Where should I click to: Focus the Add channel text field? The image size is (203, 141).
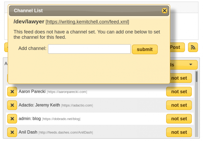[89, 49]
